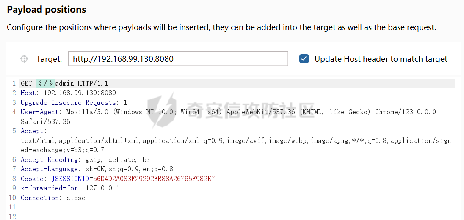Click the Accept-Language header line
Screen dimensions: 464x220
tap(97, 169)
